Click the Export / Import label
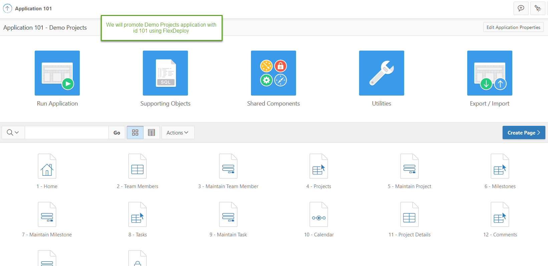548x266 pixels. 490,104
